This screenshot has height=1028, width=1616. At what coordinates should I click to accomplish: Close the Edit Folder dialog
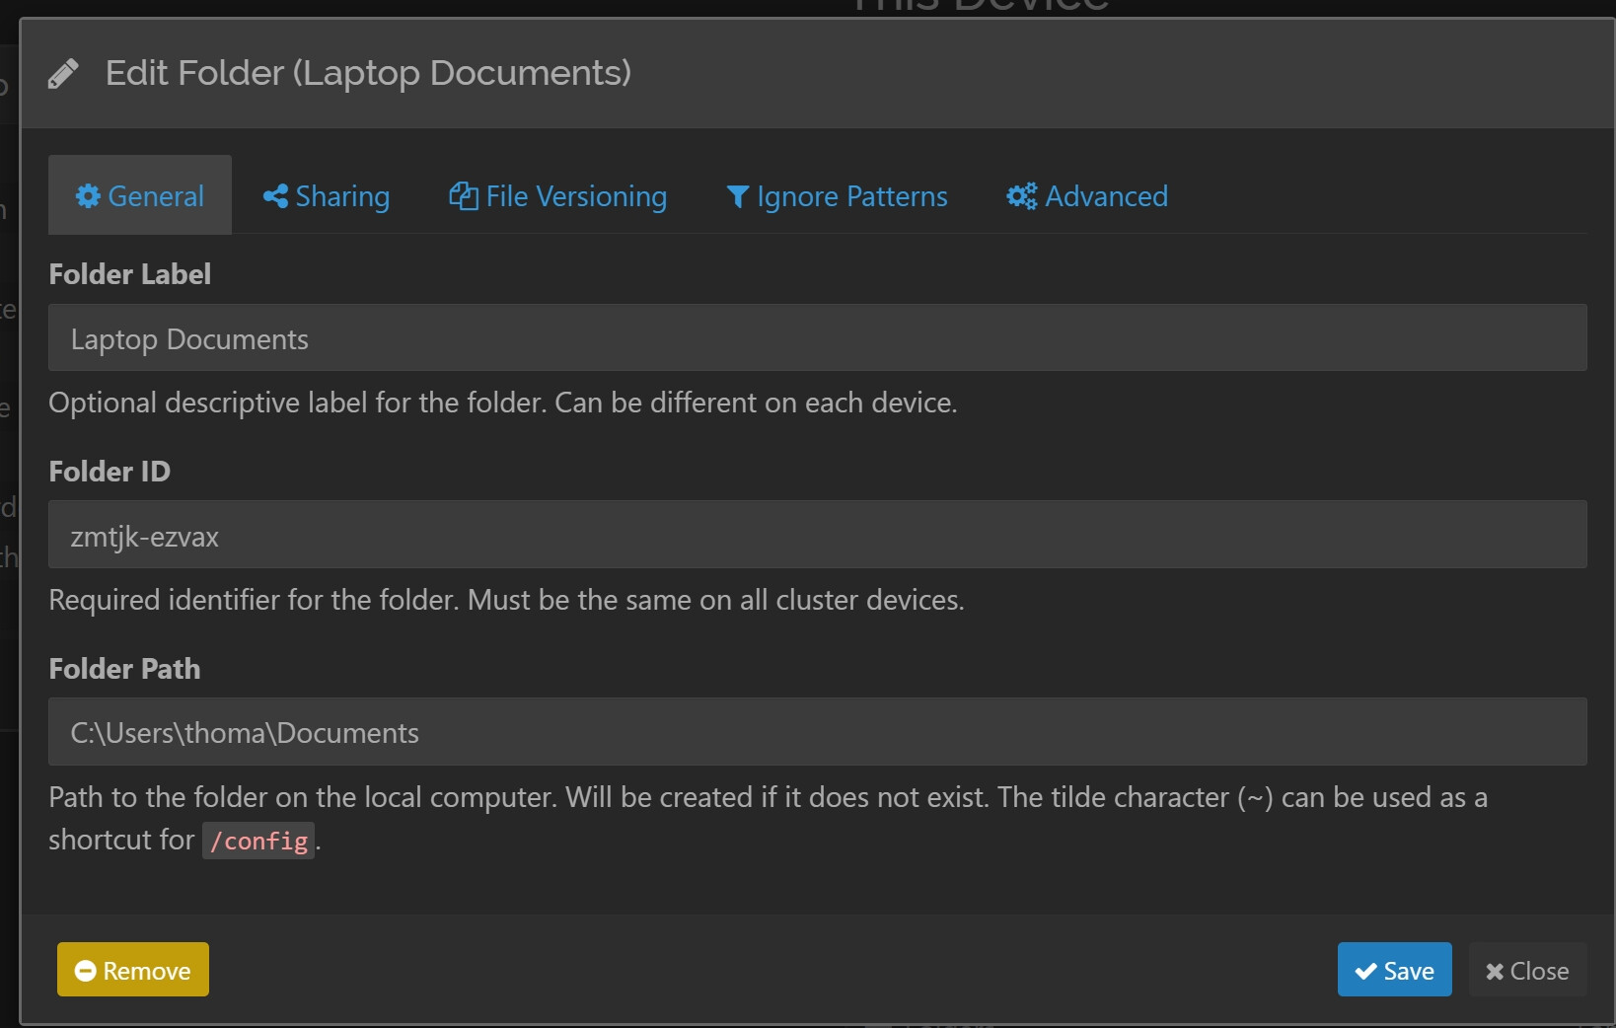pyautogui.click(x=1527, y=971)
